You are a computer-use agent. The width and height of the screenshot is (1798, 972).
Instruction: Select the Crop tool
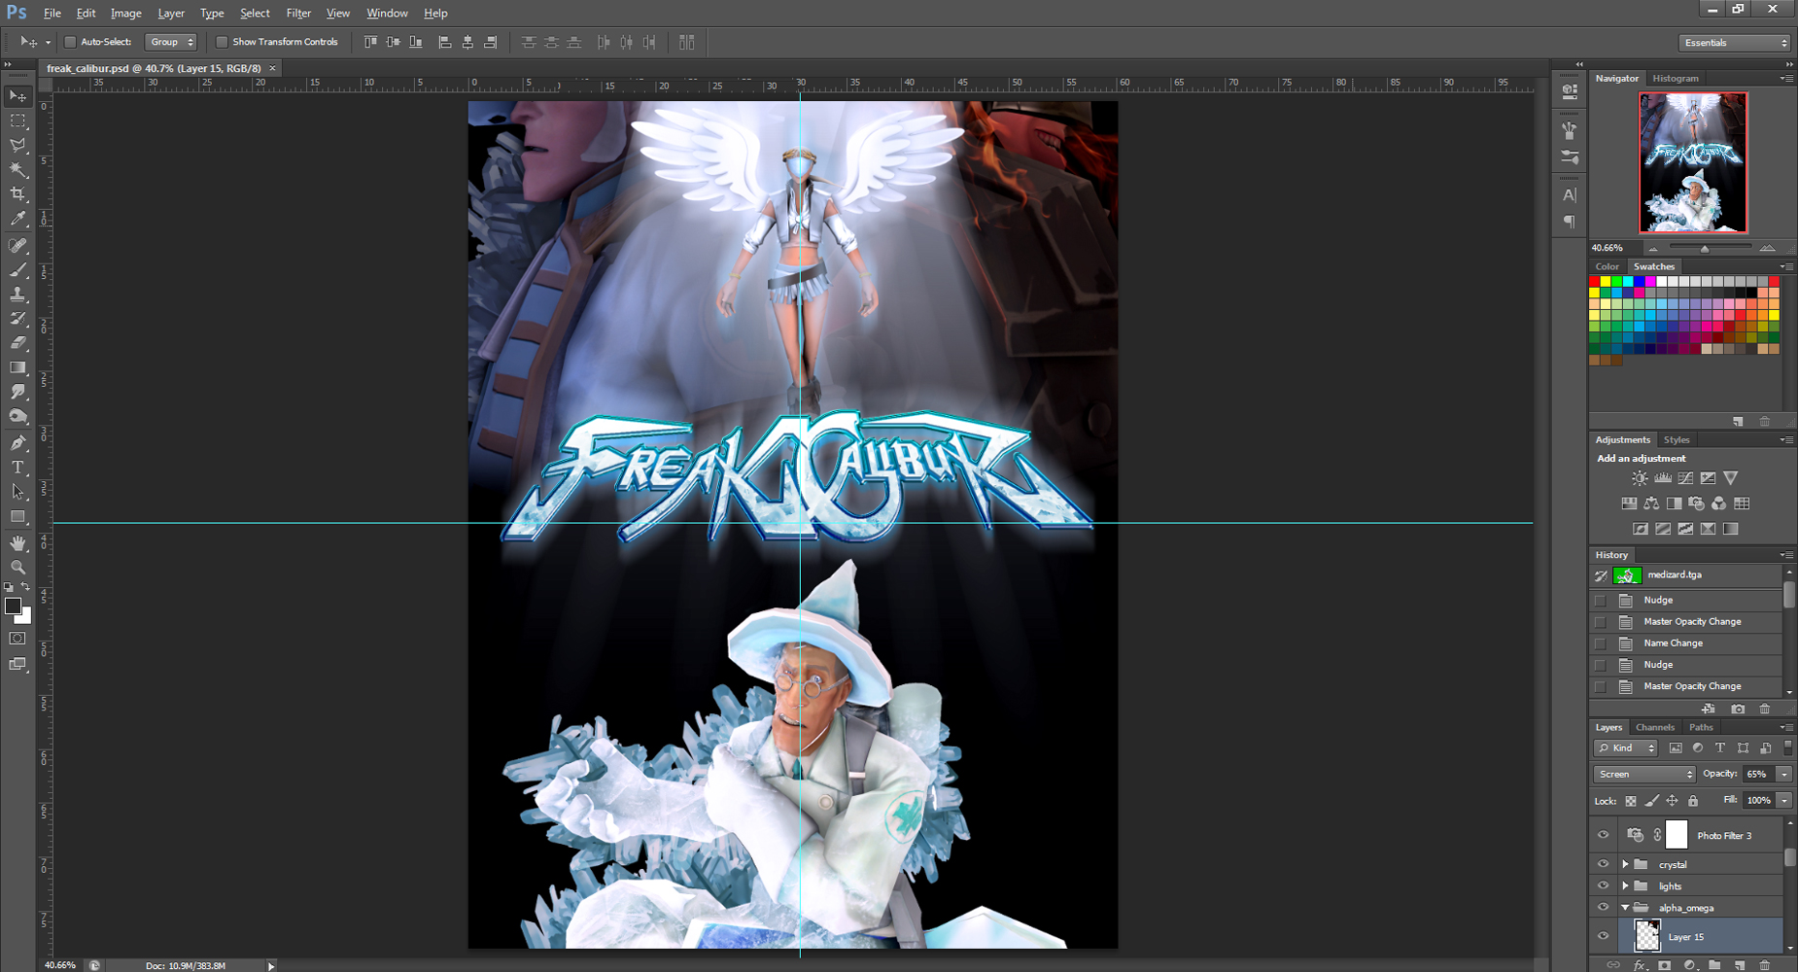[18, 194]
